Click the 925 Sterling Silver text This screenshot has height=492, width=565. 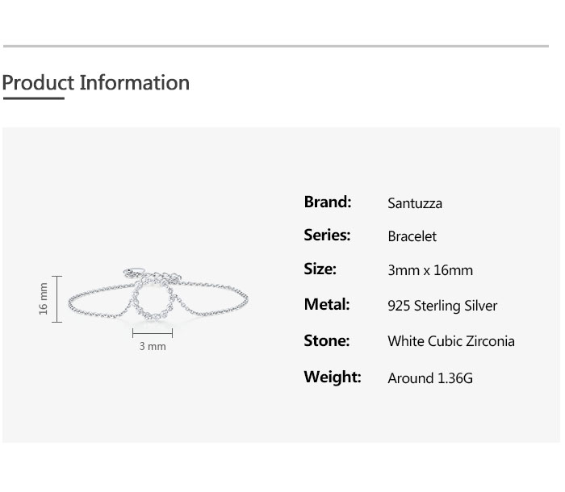(442, 306)
